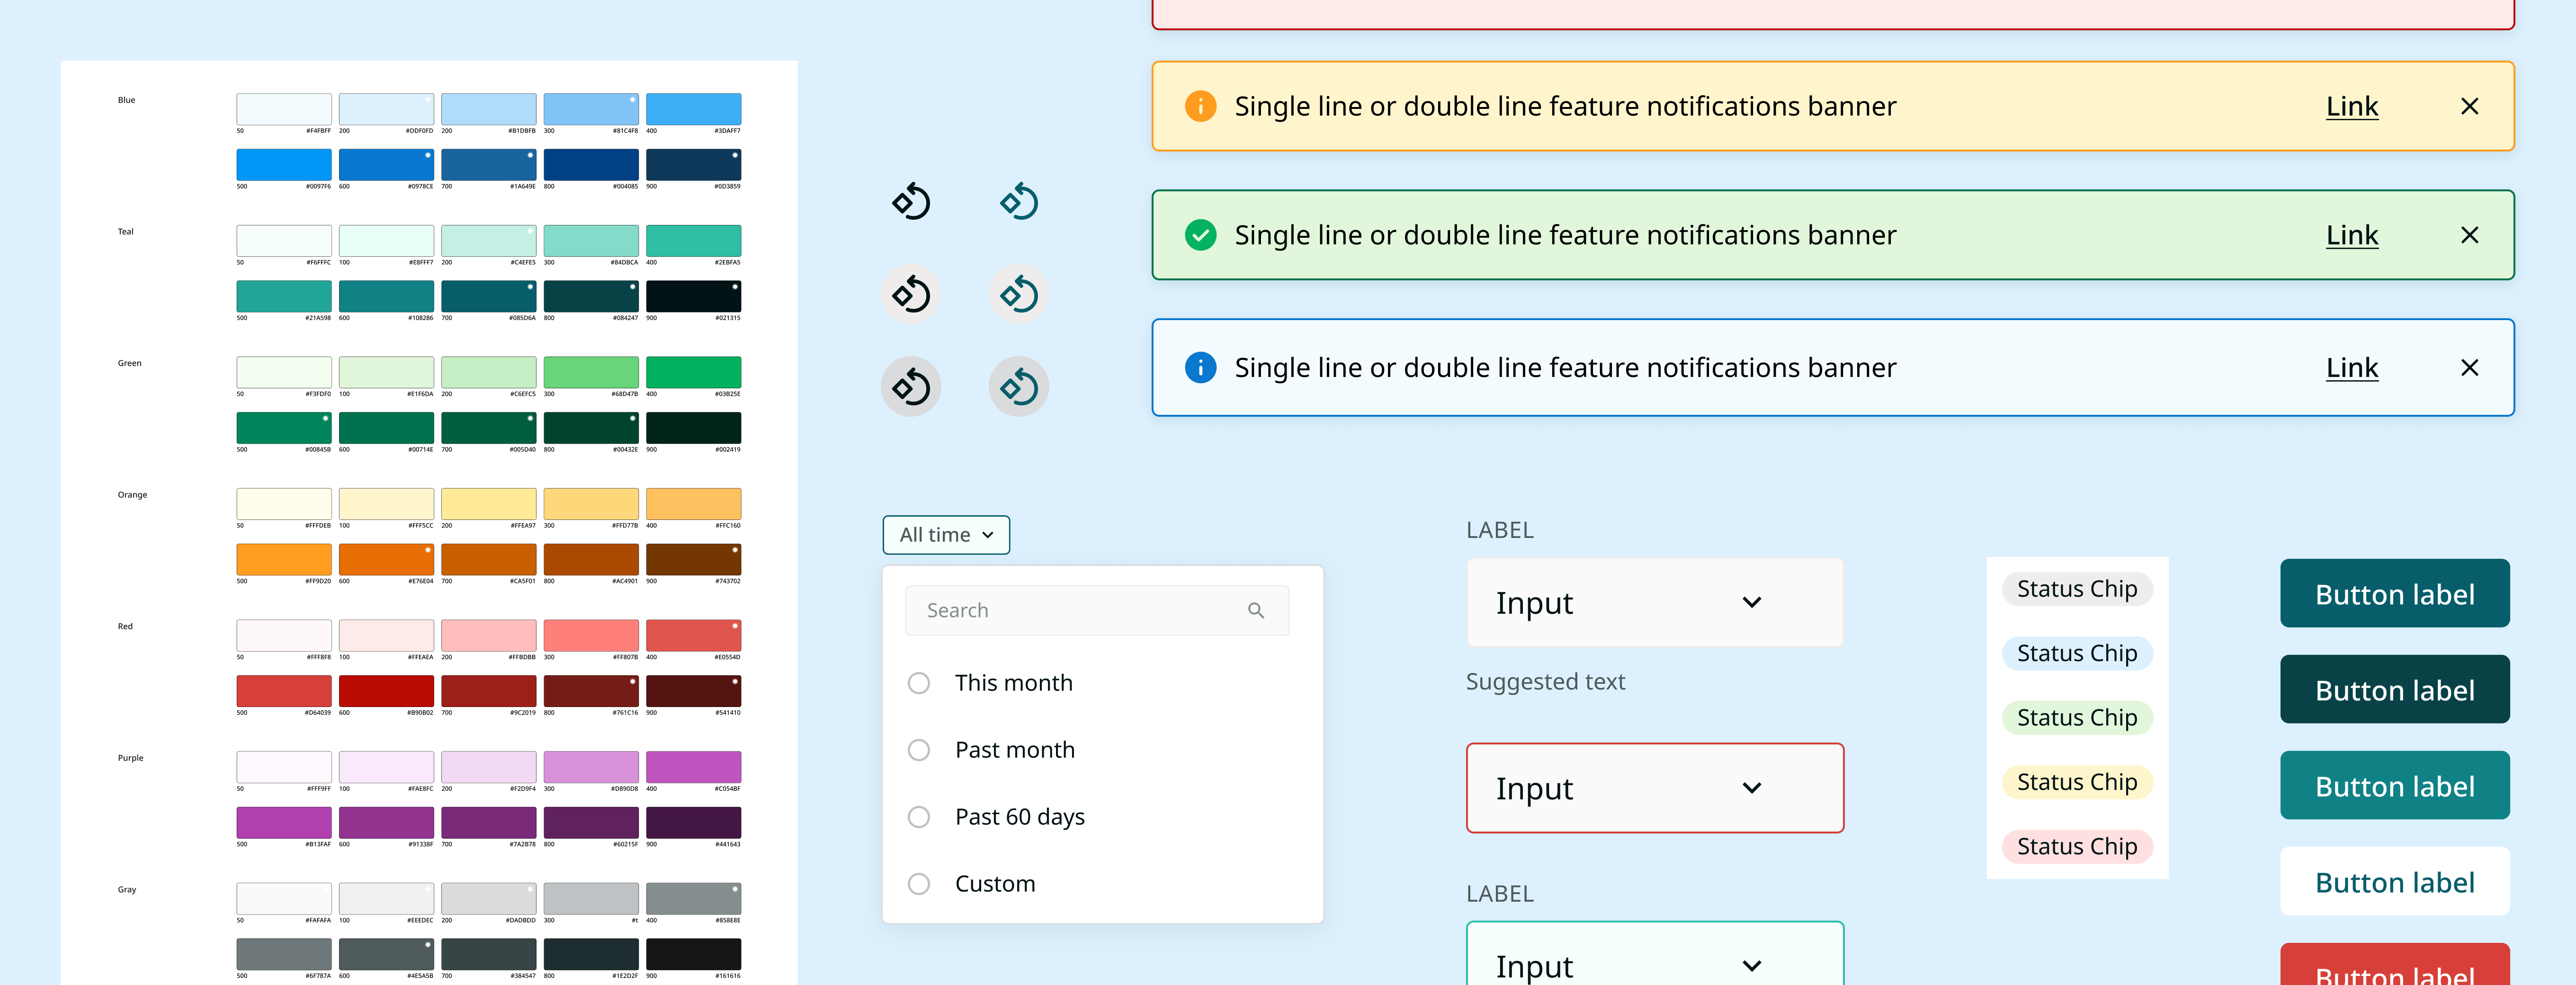The width and height of the screenshot is (2576, 985).
Task: Dismiss the green success banner with X
Action: coord(2469,235)
